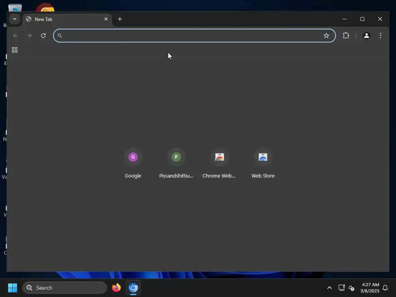The height and width of the screenshot is (297, 396).
Task: Reload the page
Action: [x=43, y=36]
